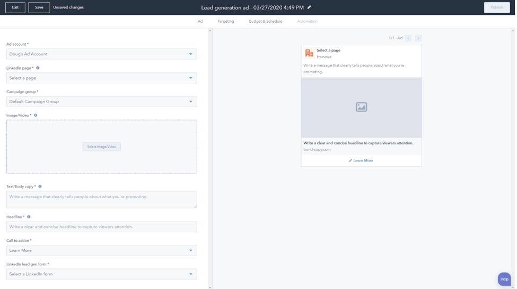Screen dimensions: 517x289
Task: Open the Campaign group dropdown
Action: point(102,101)
